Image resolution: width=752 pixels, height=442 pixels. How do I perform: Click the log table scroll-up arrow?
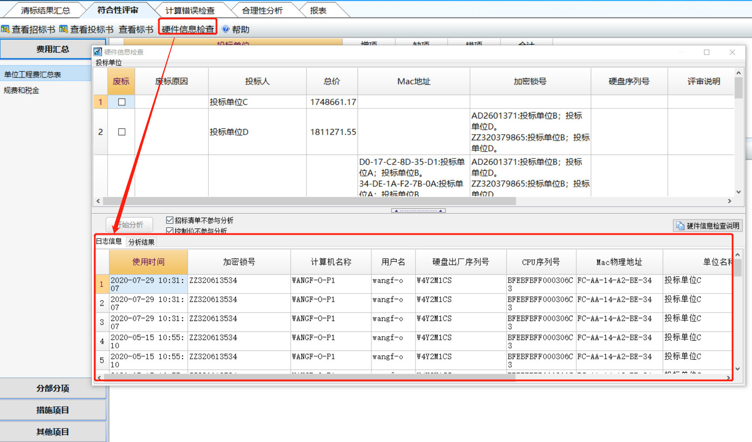738,254
